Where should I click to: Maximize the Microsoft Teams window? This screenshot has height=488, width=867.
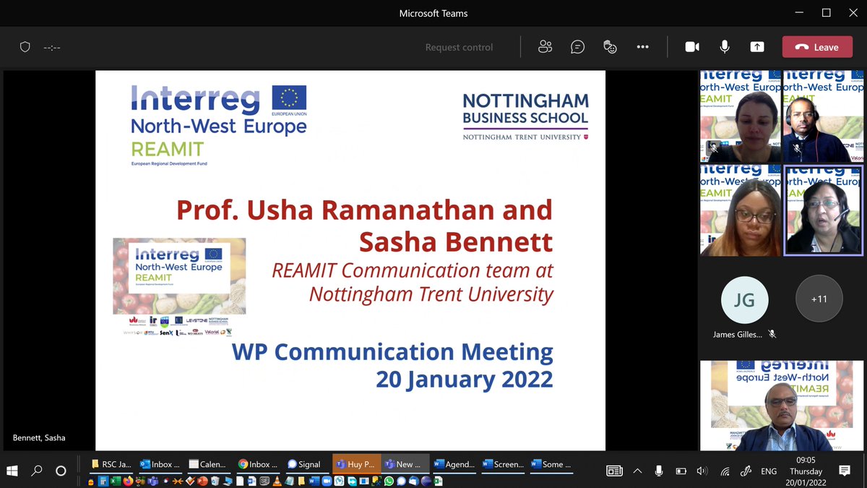[827, 13]
